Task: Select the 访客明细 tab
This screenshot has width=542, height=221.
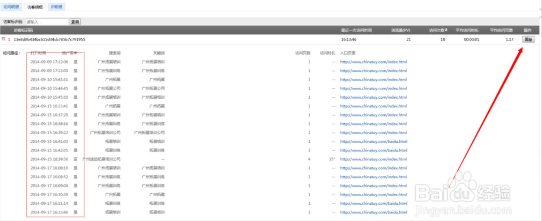Action: [x=35, y=7]
